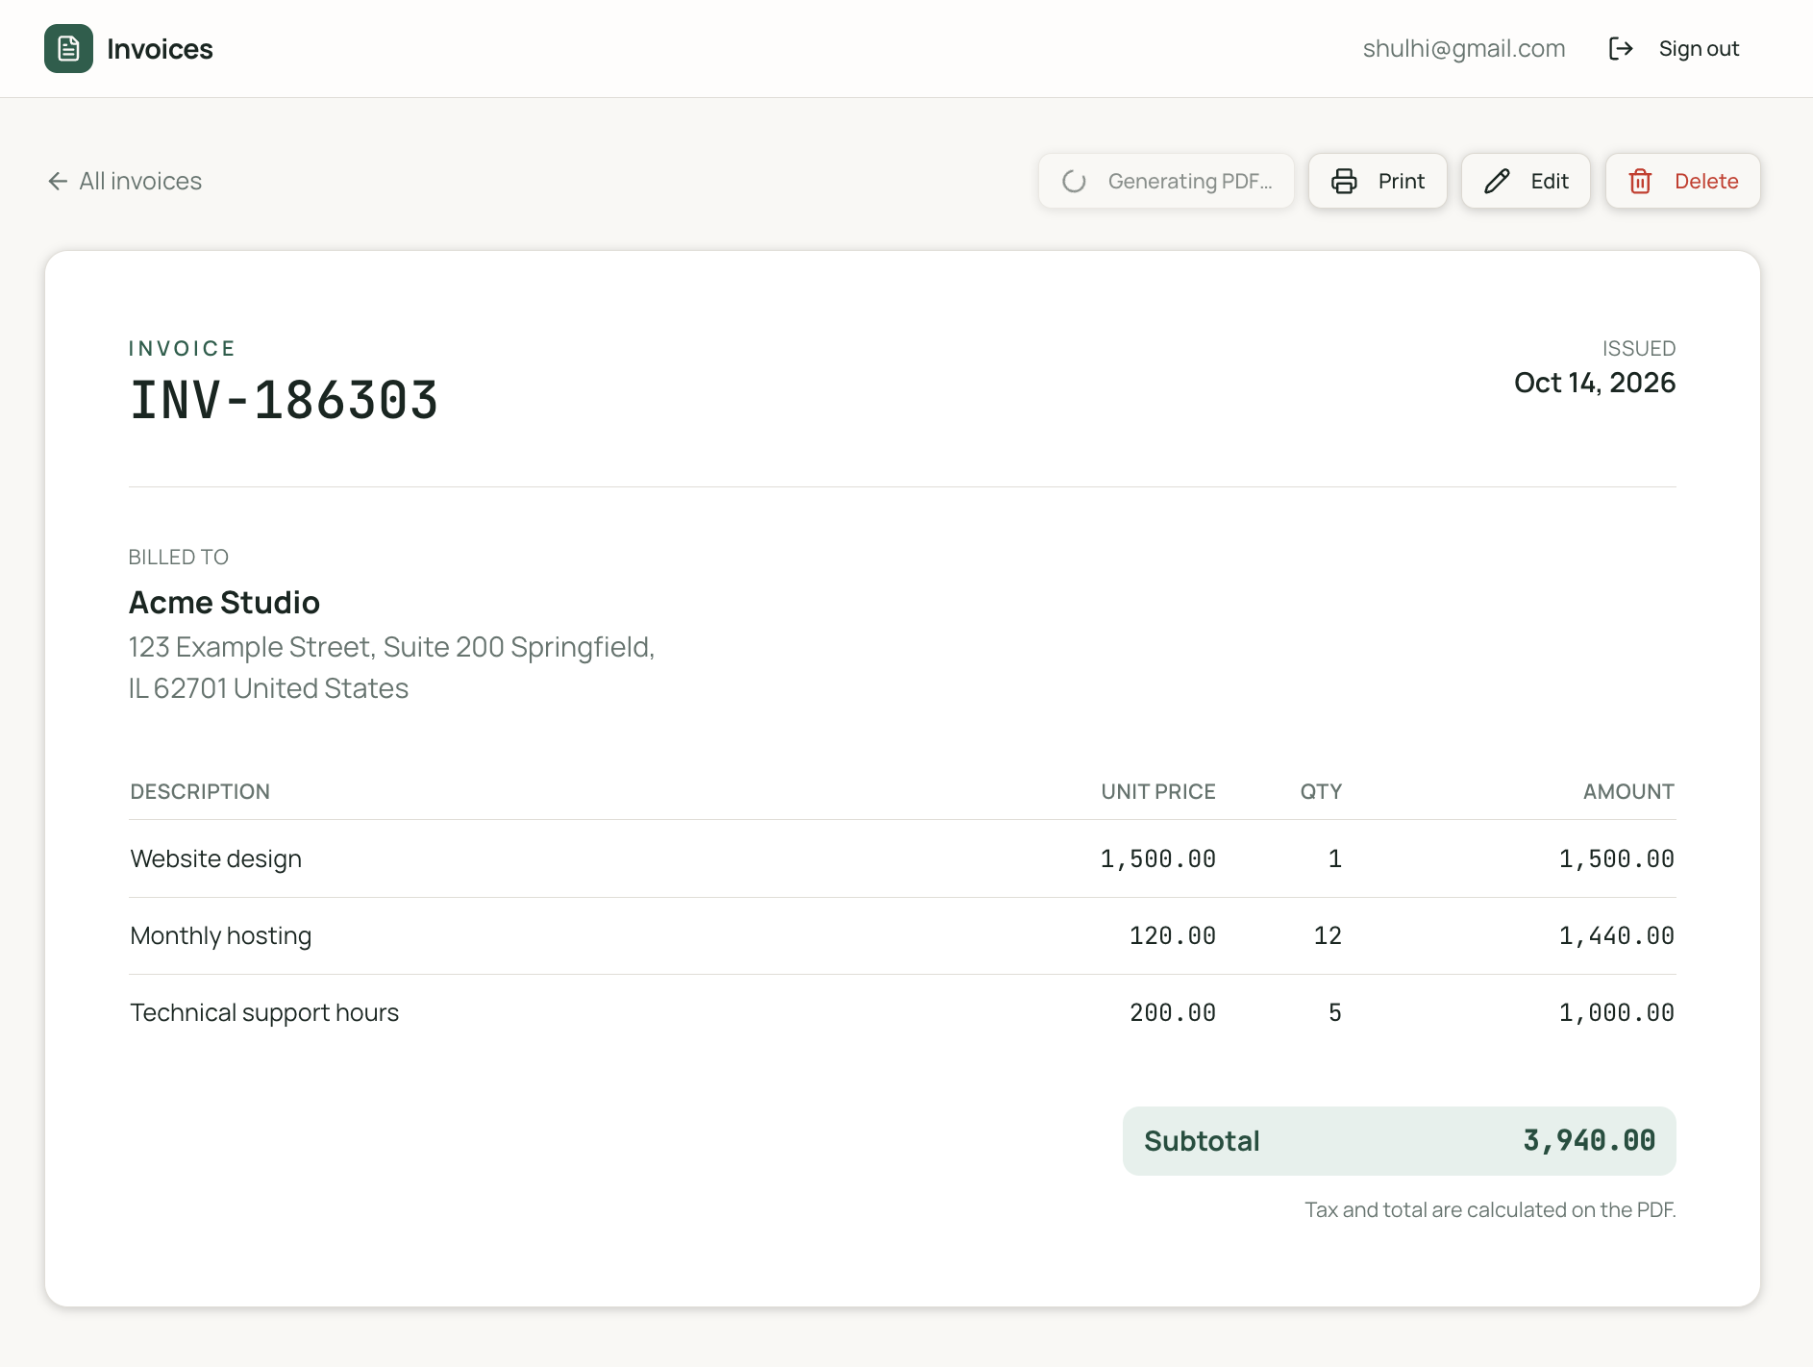Click the green INVOICE heading label

coord(182,348)
